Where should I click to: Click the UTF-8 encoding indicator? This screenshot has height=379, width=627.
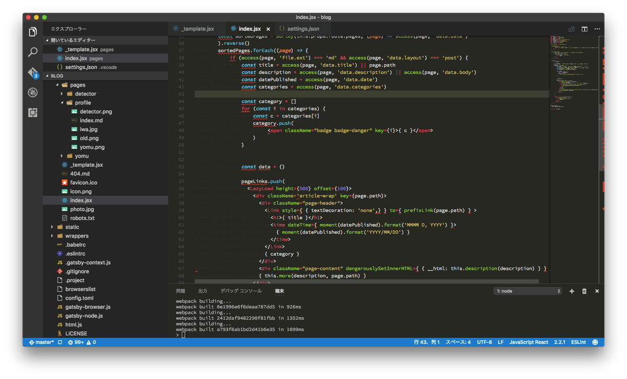coord(485,342)
